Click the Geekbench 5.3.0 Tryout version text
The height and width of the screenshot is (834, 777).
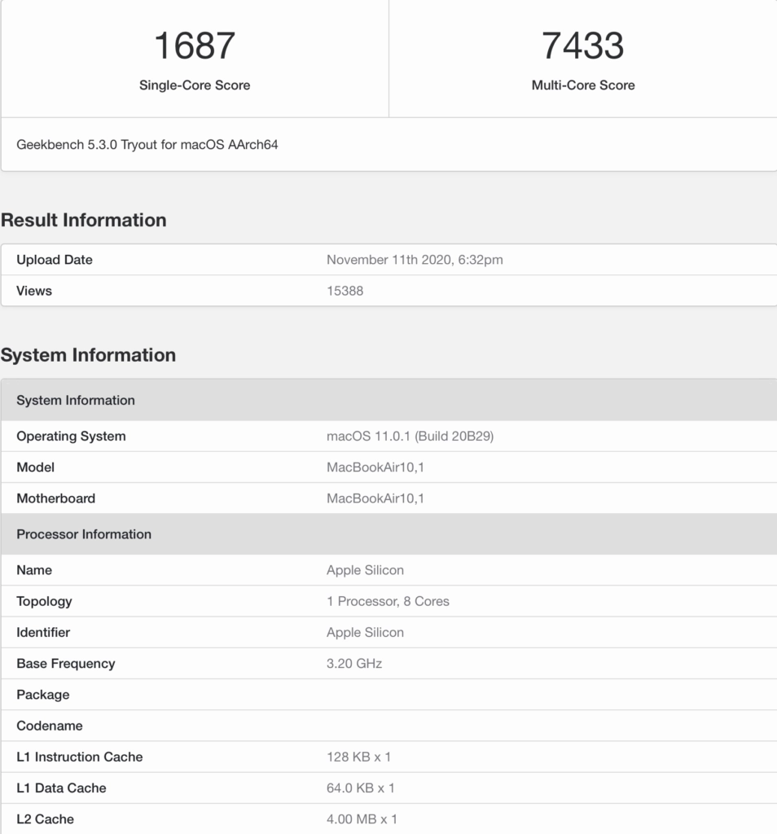point(147,145)
